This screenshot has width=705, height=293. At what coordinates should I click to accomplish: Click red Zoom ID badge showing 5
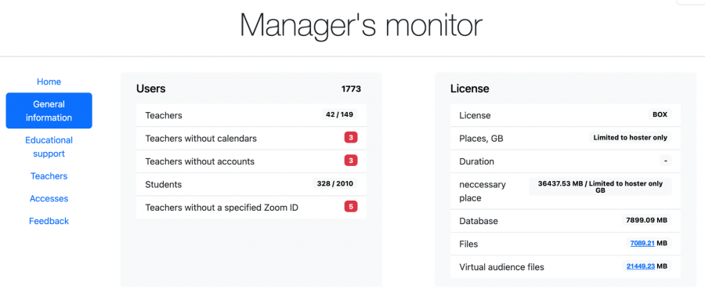click(x=351, y=207)
